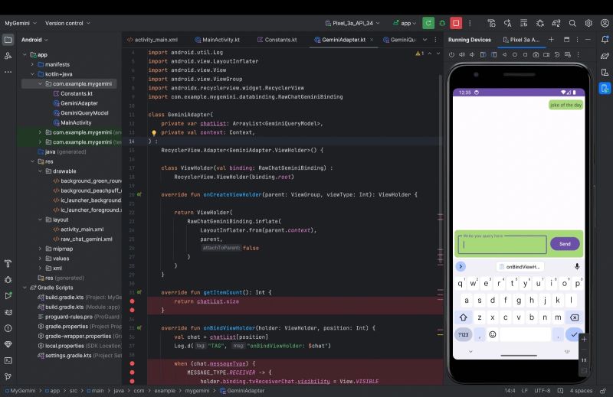This screenshot has height=397, width=613.
Task: Click emulator Back navigation triangle icon
Action: [x=504, y=54]
